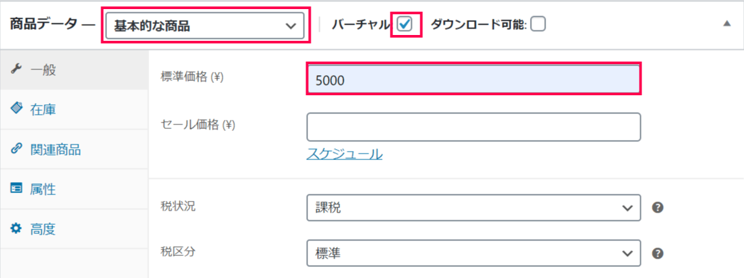This screenshot has height=278, width=744.
Task: Open the 税区分 dropdown showing 標準
Action: point(474,254)
